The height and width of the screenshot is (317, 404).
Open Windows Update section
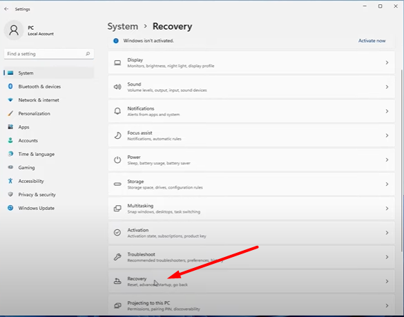pyautogui.click(x=49, y=208)
